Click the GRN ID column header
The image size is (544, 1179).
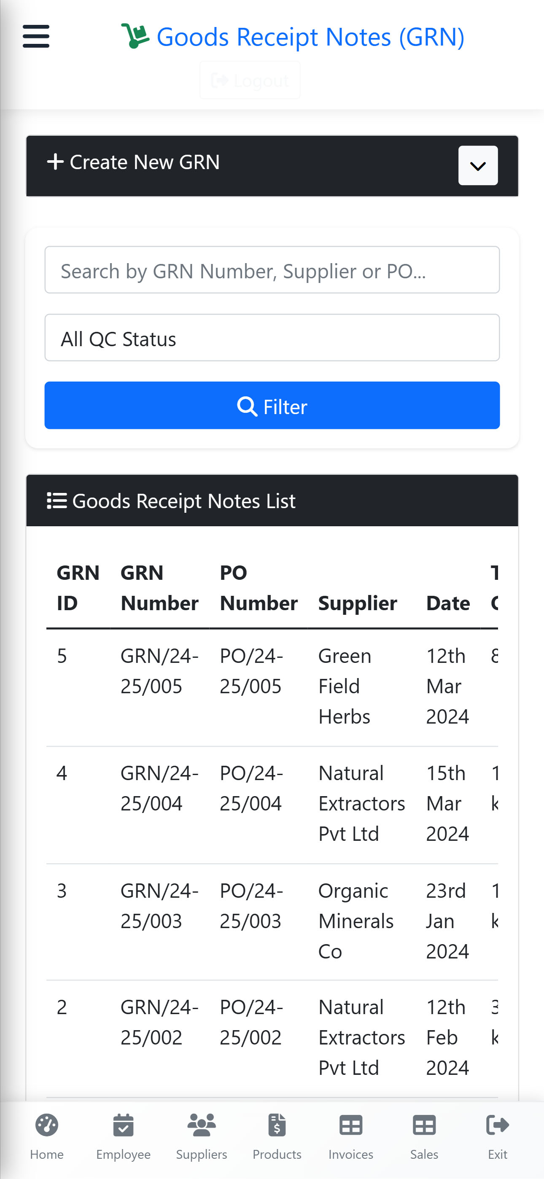[x=78, y=588]
